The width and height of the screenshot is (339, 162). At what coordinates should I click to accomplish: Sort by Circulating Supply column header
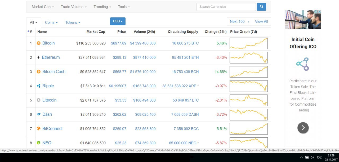point(183,32)
